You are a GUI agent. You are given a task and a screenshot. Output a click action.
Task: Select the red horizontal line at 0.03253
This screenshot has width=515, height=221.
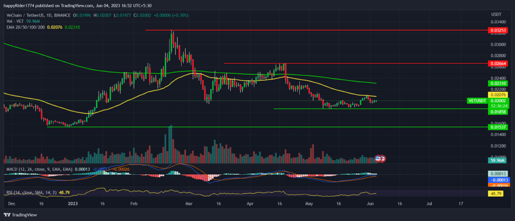pos(317,30)
